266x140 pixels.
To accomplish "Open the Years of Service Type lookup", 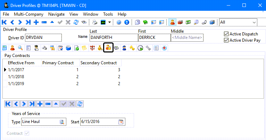I will 62,122.
